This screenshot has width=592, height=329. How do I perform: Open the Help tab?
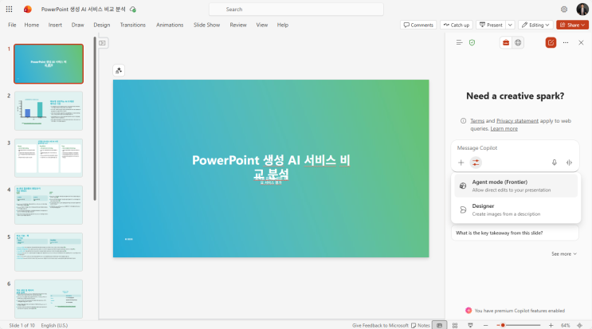[x=283, y=25]
